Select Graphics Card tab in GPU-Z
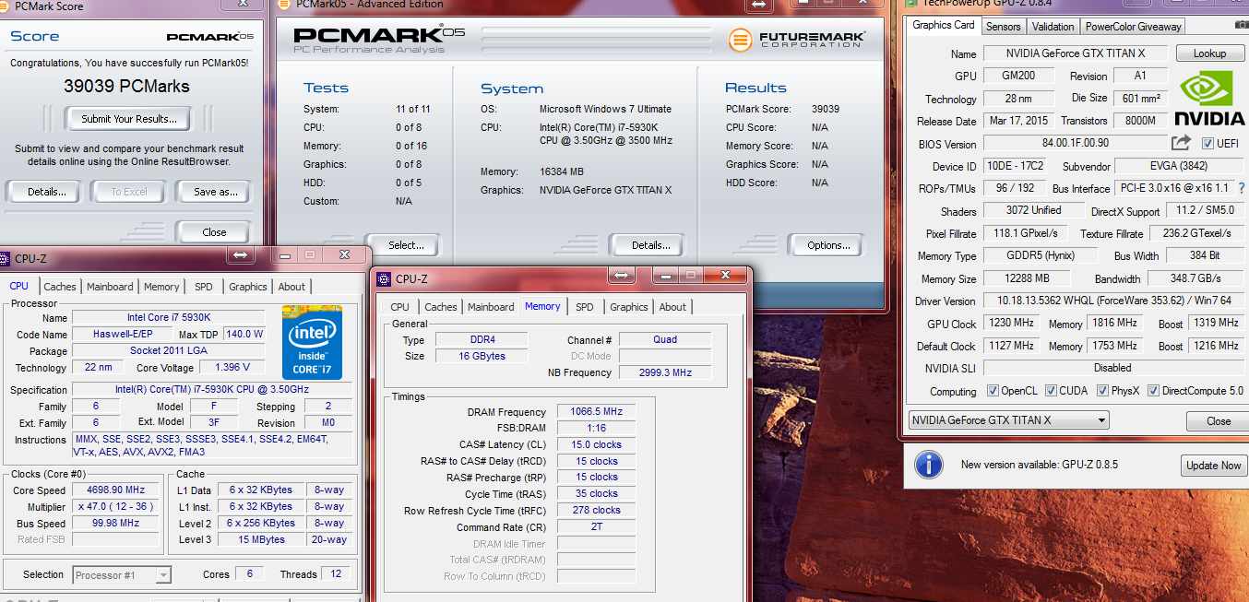This screenshot has height=602, width=1249. tap(943, 25)
